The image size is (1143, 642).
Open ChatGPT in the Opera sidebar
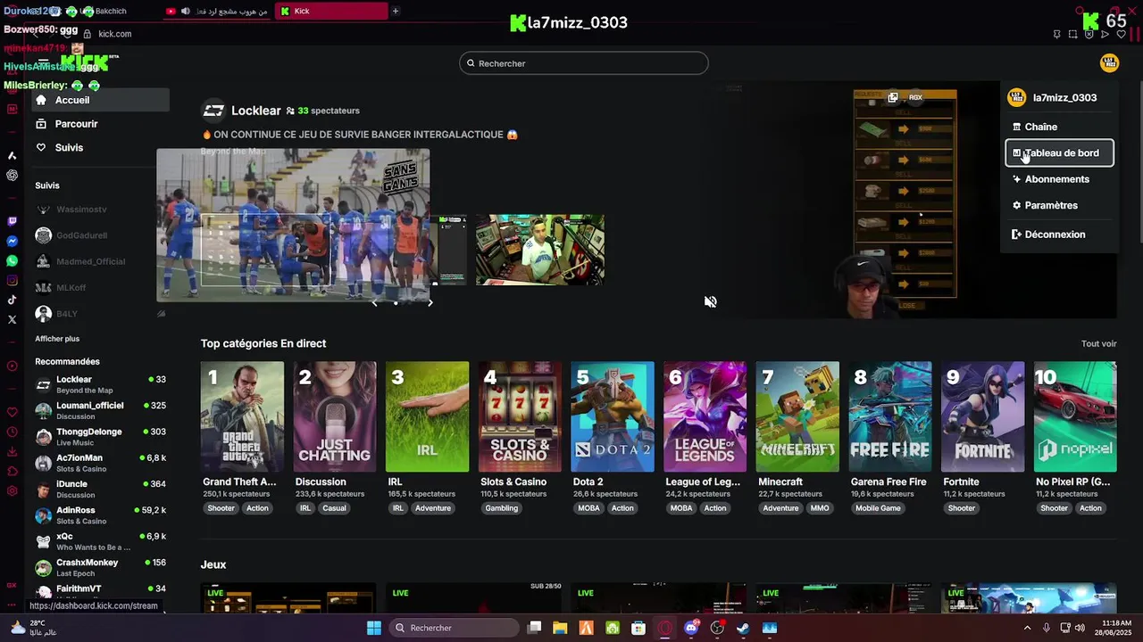tap(12, 175)
